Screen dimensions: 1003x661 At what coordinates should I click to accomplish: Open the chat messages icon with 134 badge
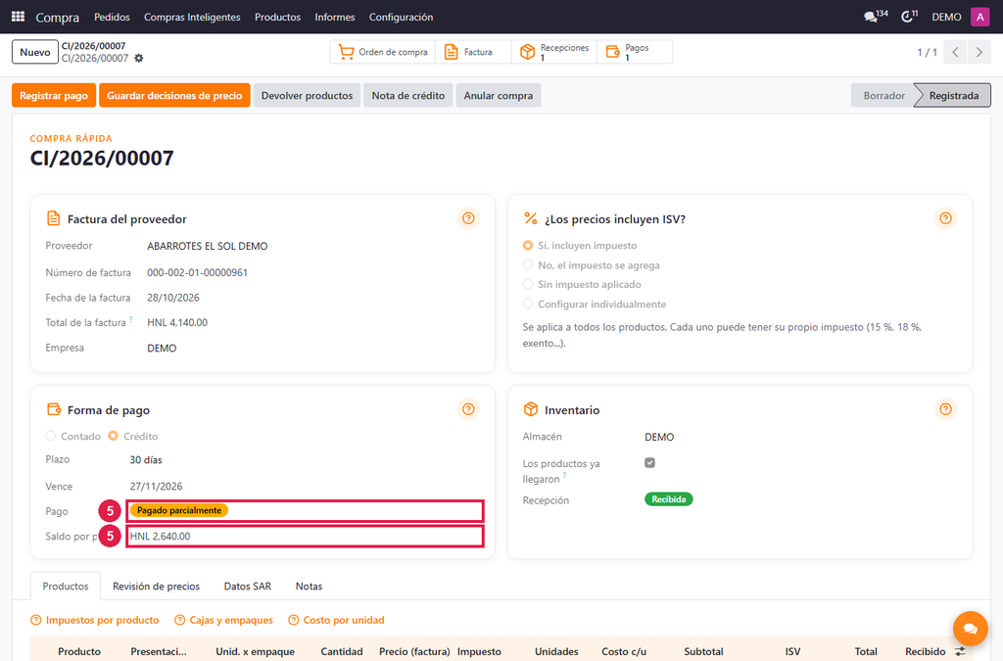875,17
